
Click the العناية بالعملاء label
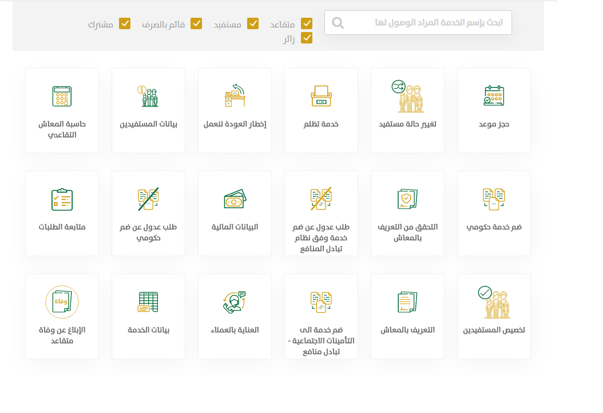[235, 330]
